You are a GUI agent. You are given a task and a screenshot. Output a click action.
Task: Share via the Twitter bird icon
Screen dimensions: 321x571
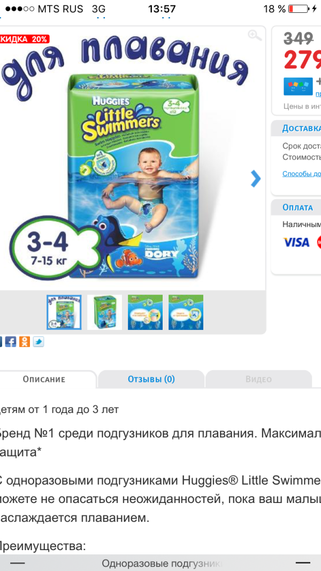[38, 342]
